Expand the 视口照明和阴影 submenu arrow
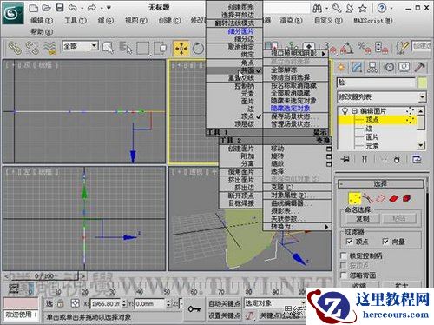 coord(324,54)
